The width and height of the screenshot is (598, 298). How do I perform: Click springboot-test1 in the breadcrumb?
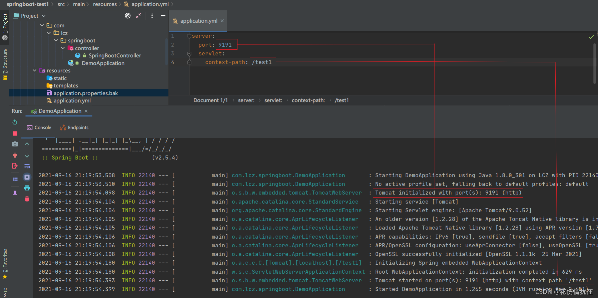click(x=28, y=4)
